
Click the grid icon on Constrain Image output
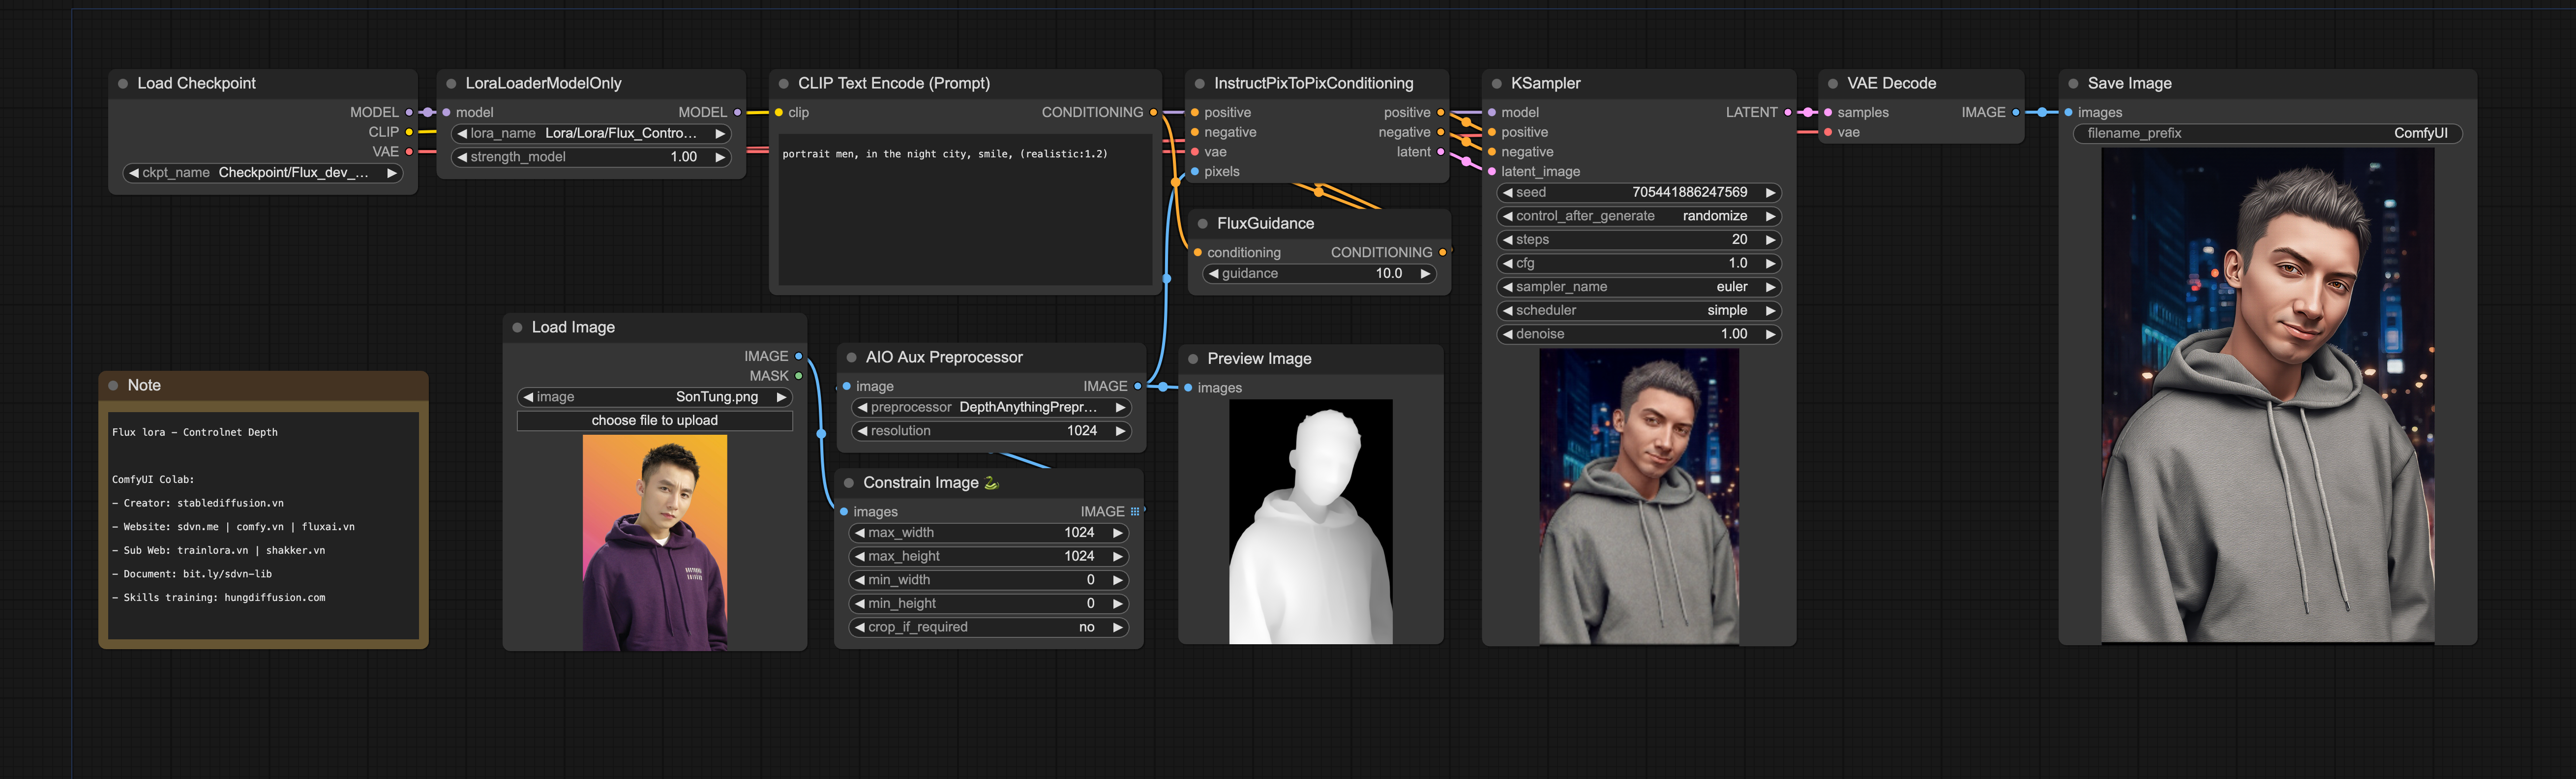coord(1134,512)
